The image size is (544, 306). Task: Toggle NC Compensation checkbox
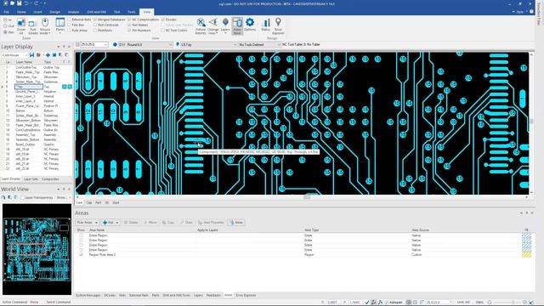coord(129,20)
